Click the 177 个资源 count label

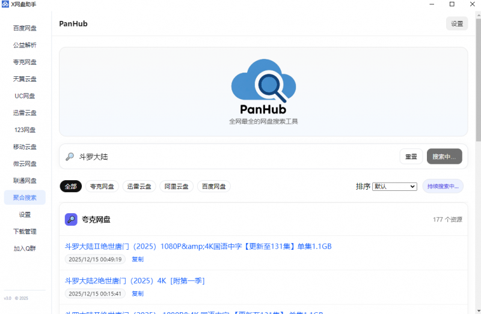click(447, 219)
